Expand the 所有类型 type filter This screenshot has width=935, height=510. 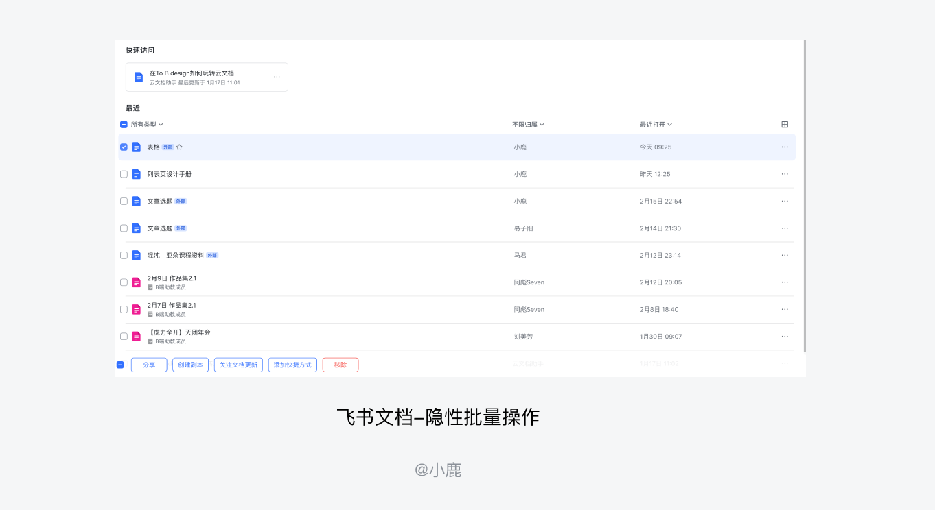[147, 125]
